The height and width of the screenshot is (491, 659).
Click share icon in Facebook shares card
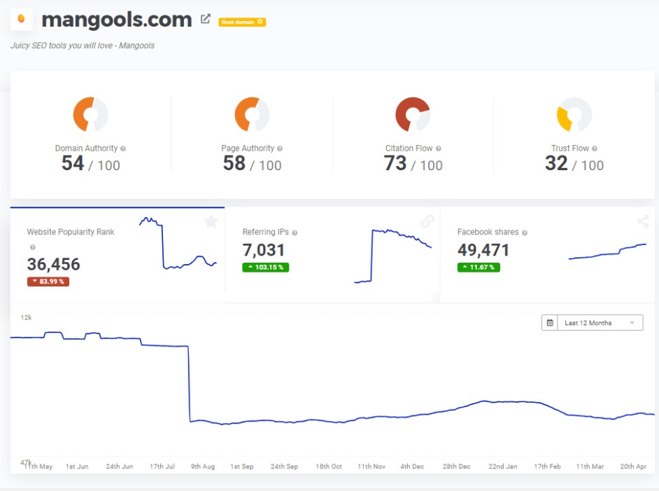(643, 221)
